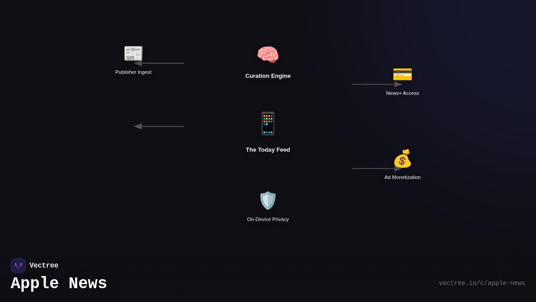Click the Ad Monetization label

click(402, 177)
